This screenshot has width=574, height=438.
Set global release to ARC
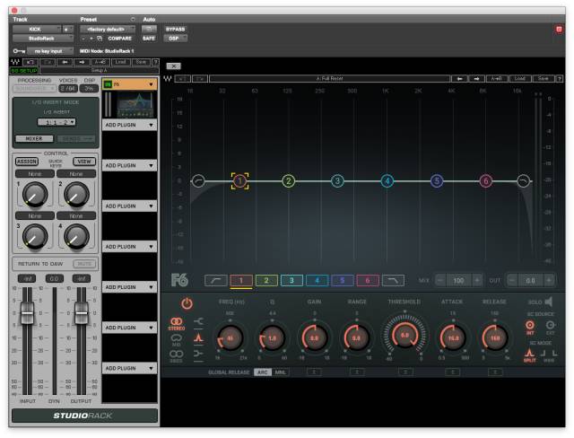[x=263, y=372]
